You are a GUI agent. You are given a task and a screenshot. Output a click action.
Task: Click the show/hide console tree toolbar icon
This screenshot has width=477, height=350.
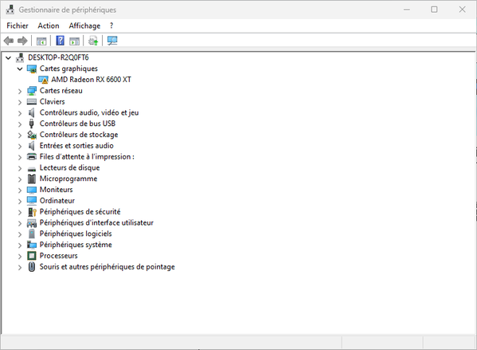41,41
